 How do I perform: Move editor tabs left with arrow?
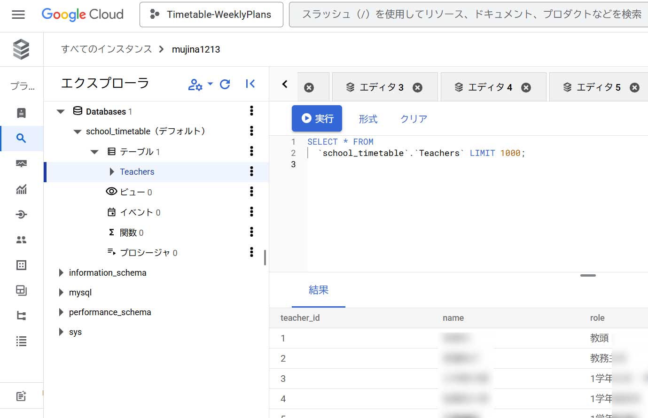coord(285,85)
